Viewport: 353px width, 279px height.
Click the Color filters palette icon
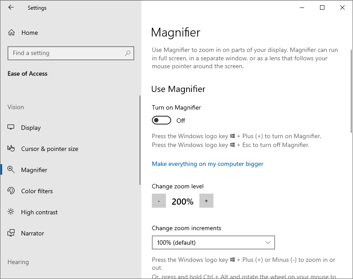click(x=11, y=191)
